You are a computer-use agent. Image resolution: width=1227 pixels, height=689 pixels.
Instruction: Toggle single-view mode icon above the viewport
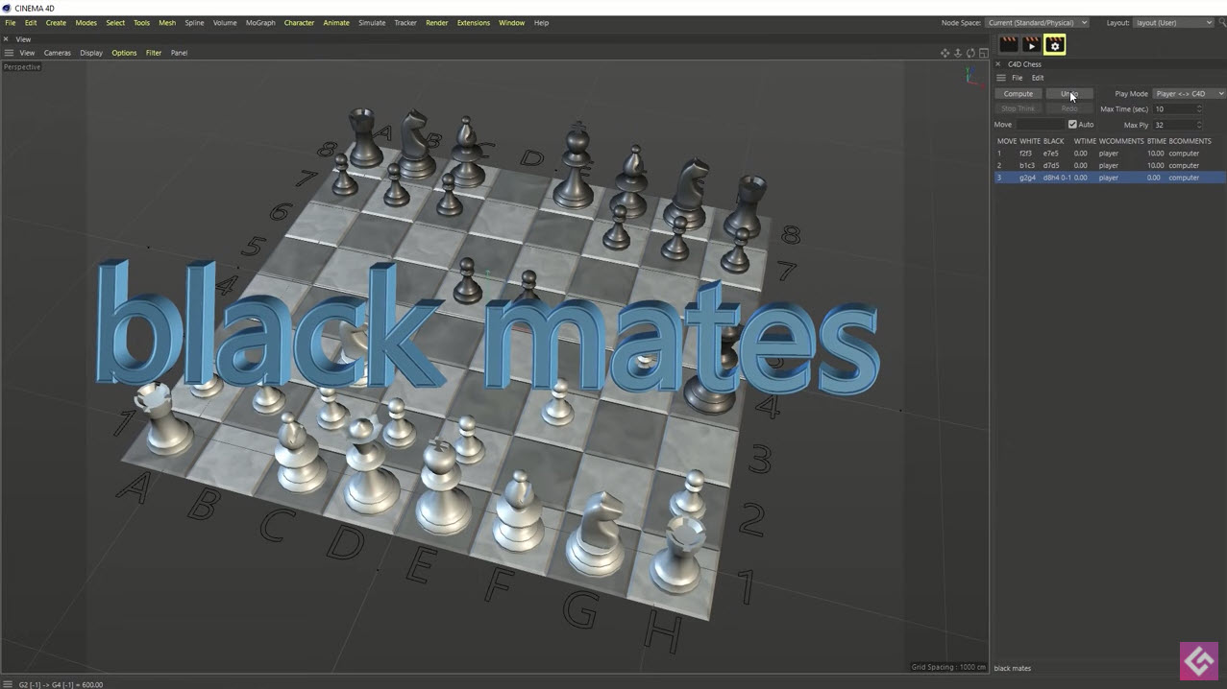[x=982, y=53]
